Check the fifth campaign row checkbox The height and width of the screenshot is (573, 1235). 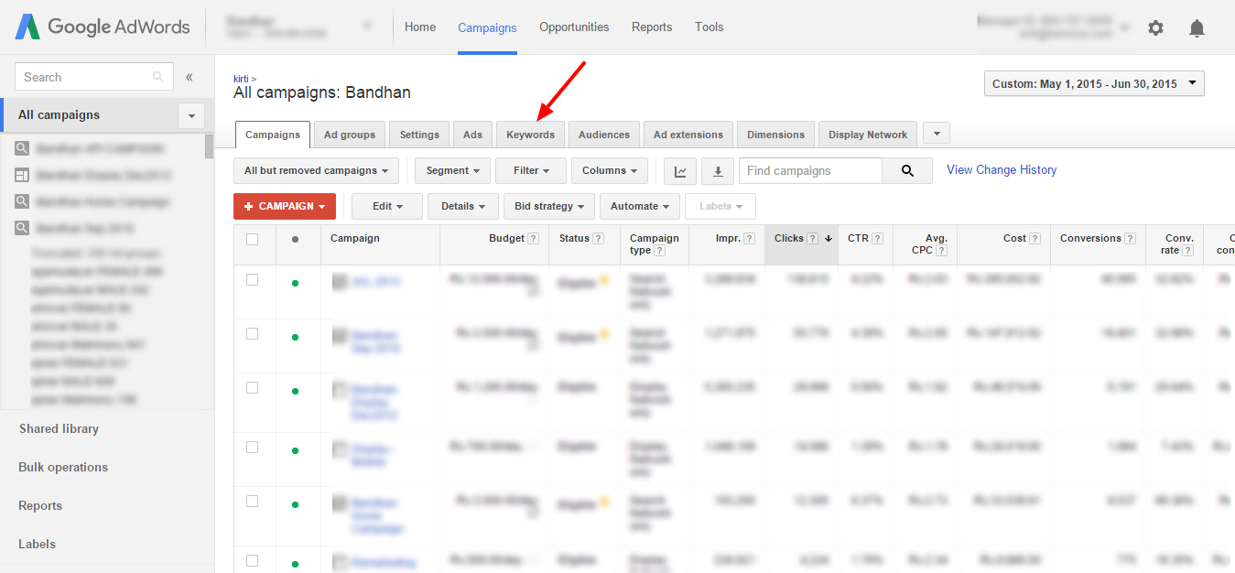click(x=253, y=501)
